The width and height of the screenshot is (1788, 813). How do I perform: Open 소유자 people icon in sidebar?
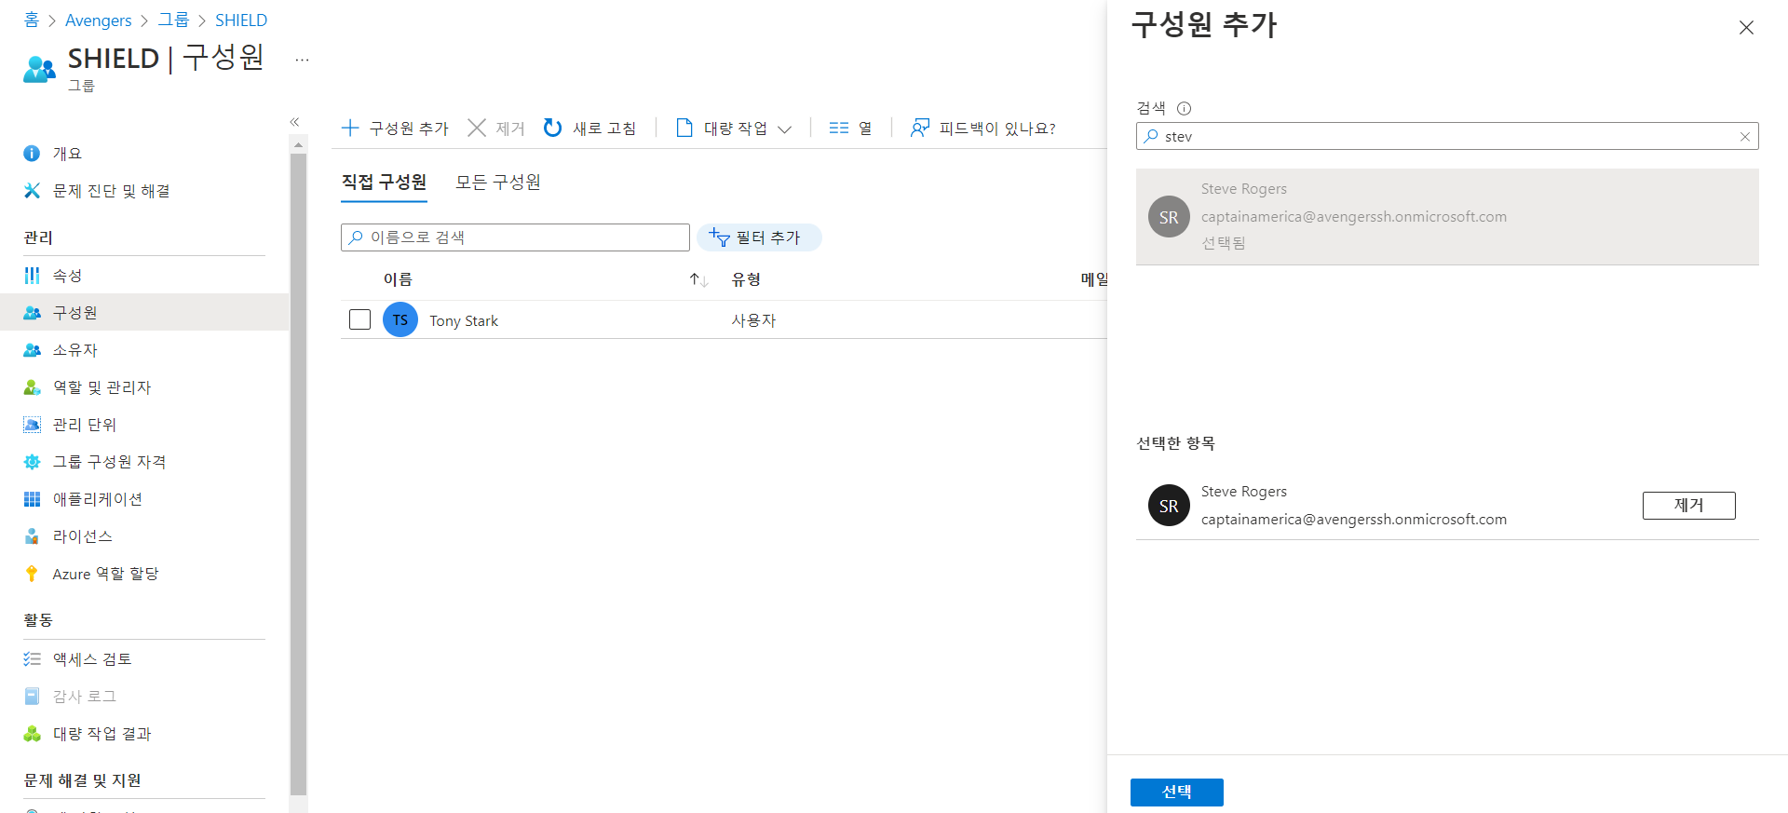(32, 350)
